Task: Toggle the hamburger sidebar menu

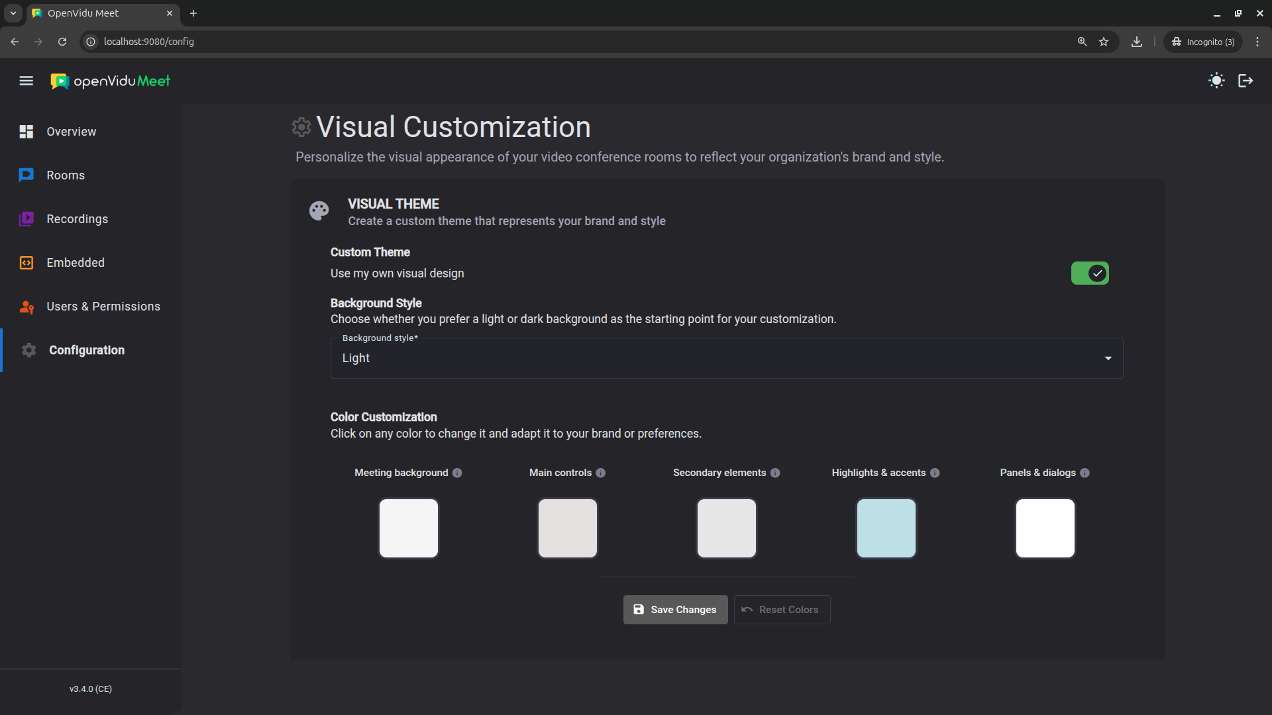Action: click(x=26, y=81)
